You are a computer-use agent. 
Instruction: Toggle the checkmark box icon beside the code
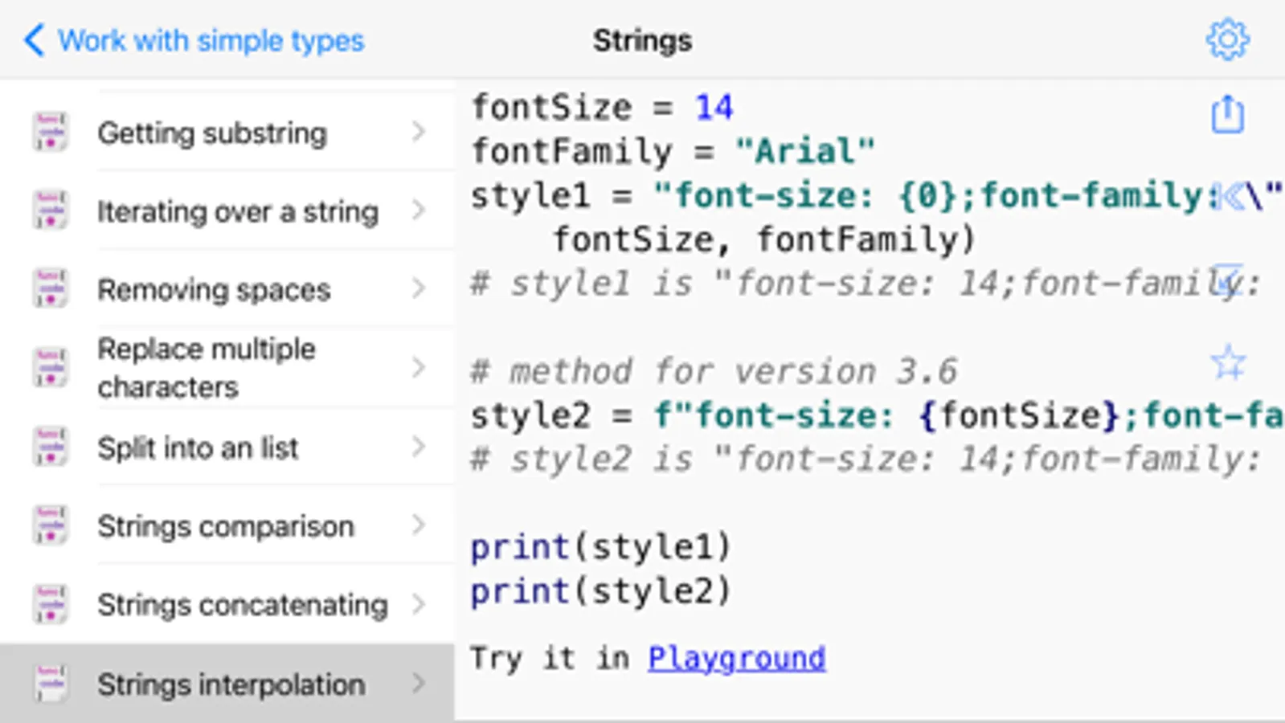tap(1227, 279)
